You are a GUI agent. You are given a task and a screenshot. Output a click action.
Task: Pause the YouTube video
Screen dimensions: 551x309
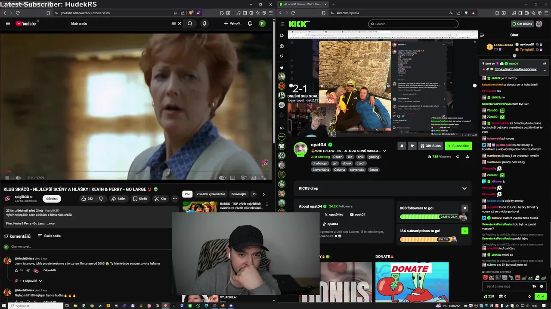(7, 178)
